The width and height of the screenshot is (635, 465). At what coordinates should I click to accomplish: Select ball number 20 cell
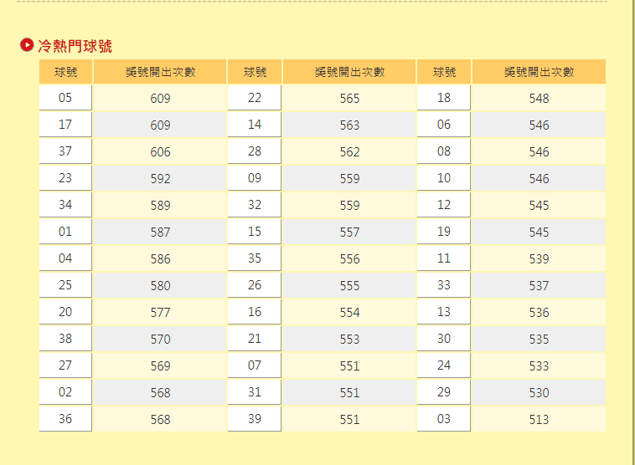click(x=65, y=311)
